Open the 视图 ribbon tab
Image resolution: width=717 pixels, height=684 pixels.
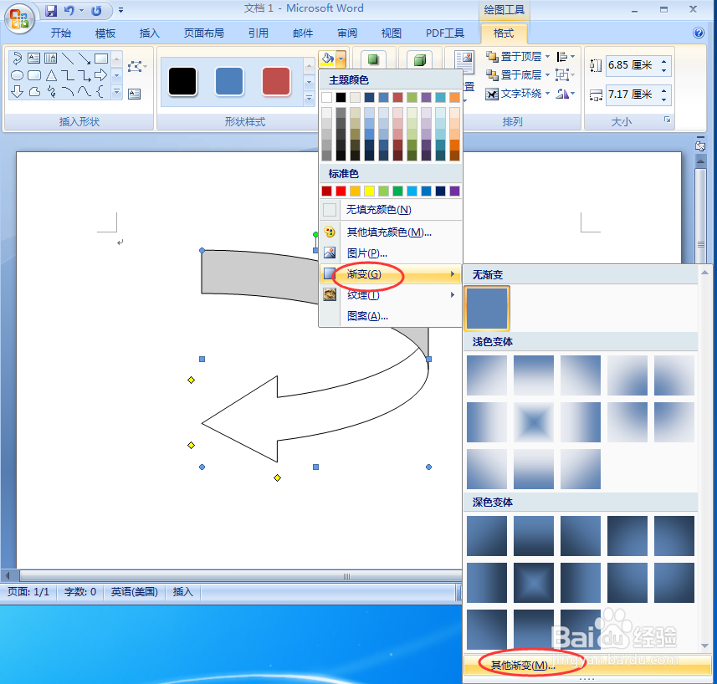coord(392,33)
